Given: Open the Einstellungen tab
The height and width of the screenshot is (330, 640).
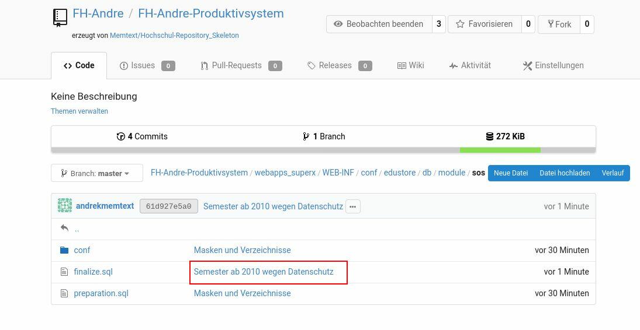Looking at the screenshot, I should 553,65.
